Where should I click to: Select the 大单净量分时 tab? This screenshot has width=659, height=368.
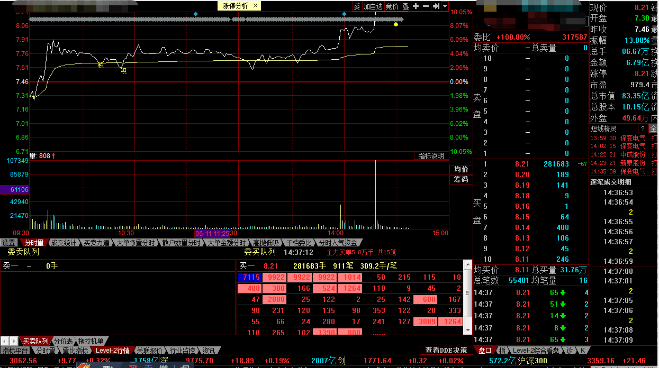click(x=136, y=243)
